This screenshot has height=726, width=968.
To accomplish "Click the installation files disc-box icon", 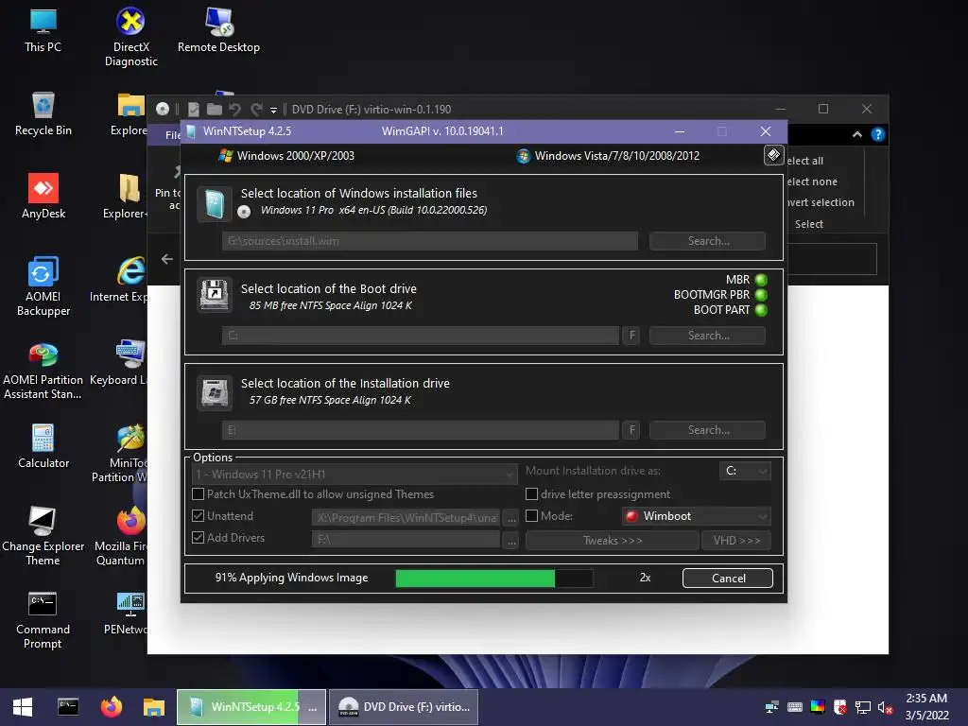I will 215,204.
